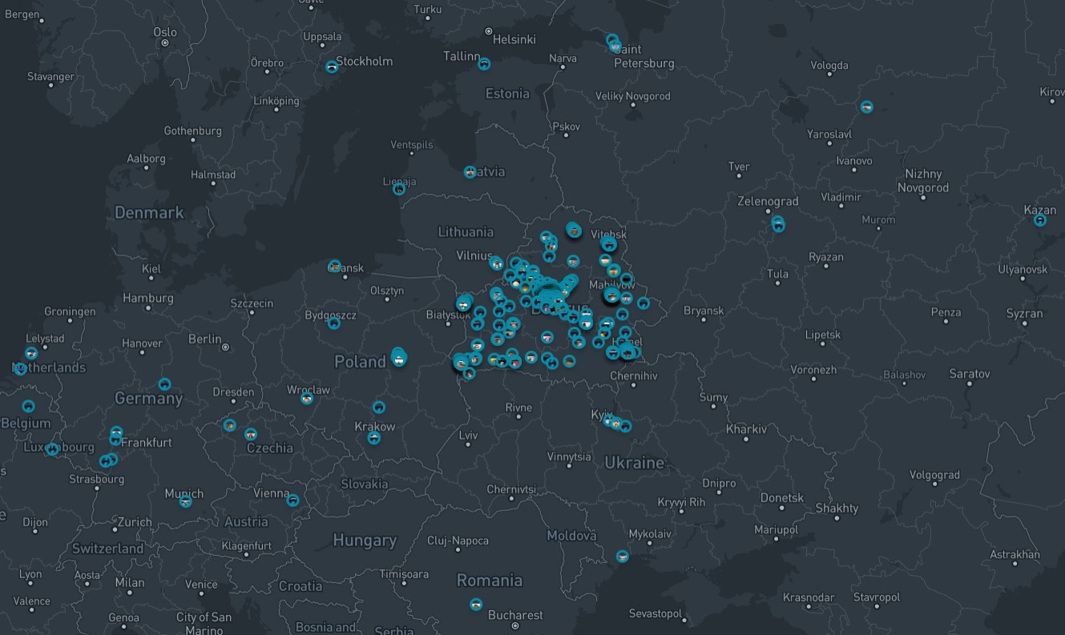Click the marker under Kazan
This screenshot has height=635, width=1065.
click(x=1040, y=220)
